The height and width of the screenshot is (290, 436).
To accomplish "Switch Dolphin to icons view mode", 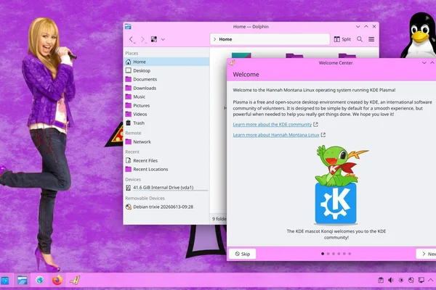I will tap(154, 39).
